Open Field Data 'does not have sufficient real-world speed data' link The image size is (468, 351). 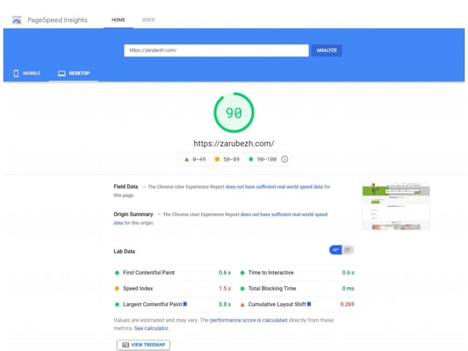click(274, 187)
